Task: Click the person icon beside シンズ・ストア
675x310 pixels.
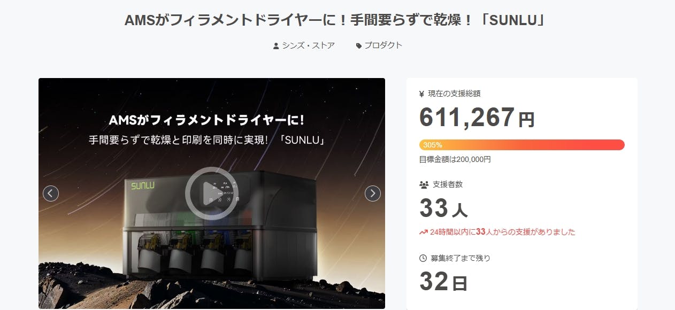Action: tap(276, 46)
